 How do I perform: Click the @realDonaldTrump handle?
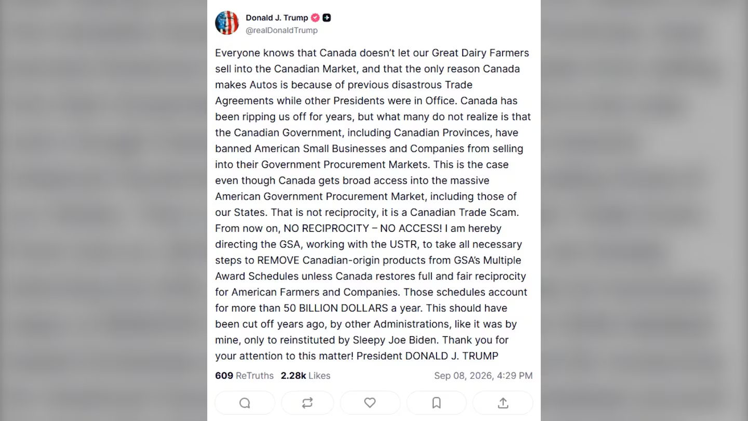coord(282,30)
